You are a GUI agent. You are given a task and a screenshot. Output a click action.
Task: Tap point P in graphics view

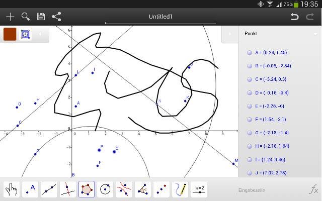tap(99, 150)
